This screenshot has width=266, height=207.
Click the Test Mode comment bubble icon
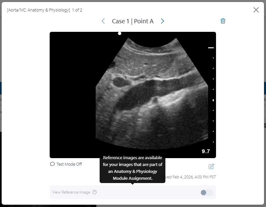click(x=52, y=164)
